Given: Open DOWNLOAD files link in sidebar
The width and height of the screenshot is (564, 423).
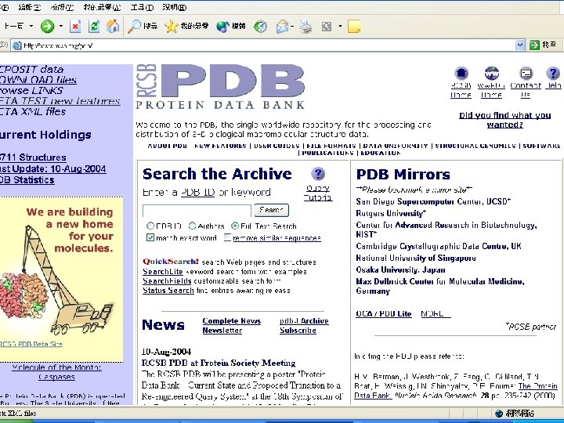Looking at the screenshot, I should click(38, 79).
